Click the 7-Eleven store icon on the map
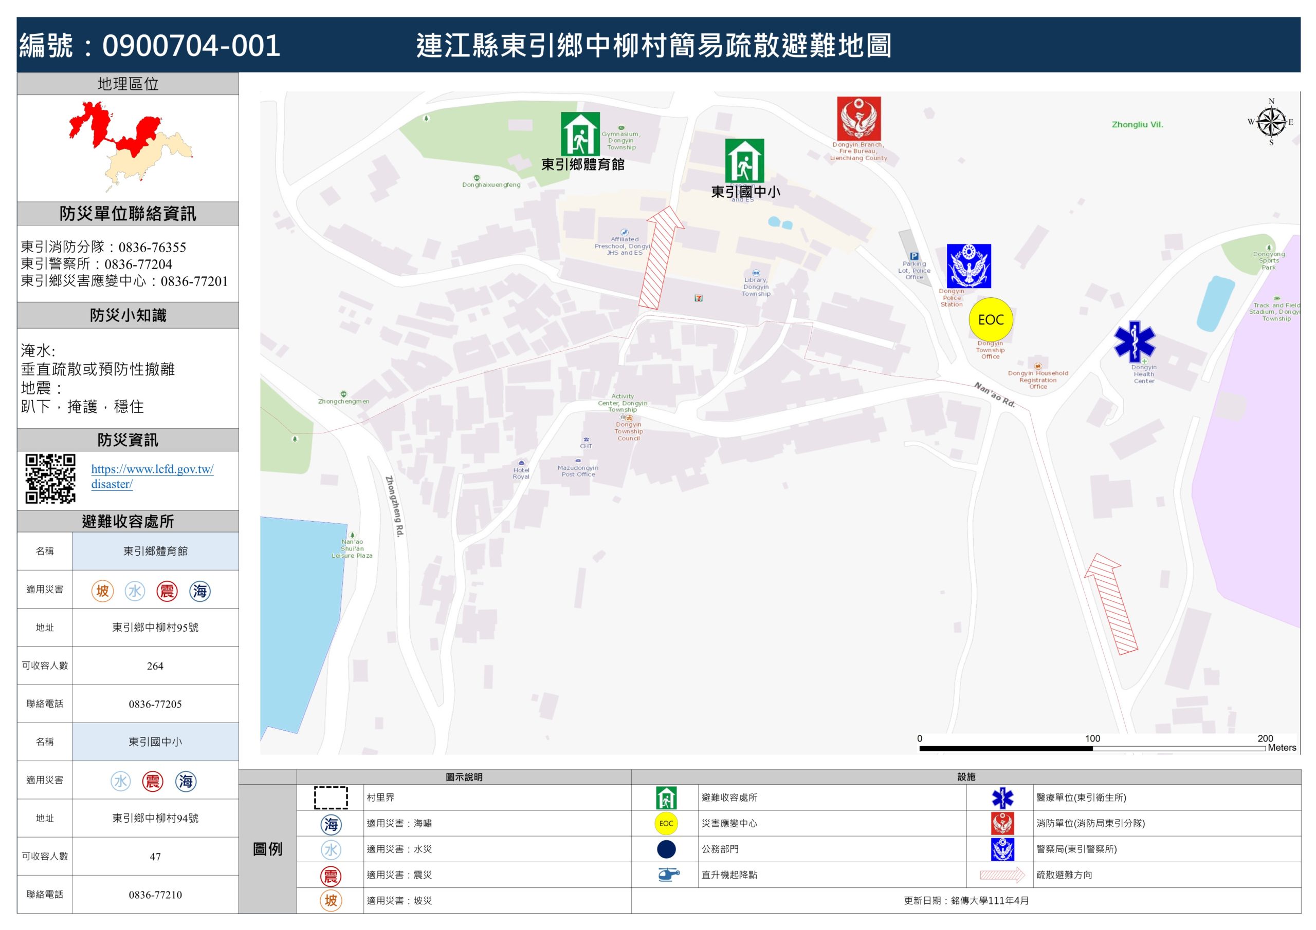 [698, 298]
